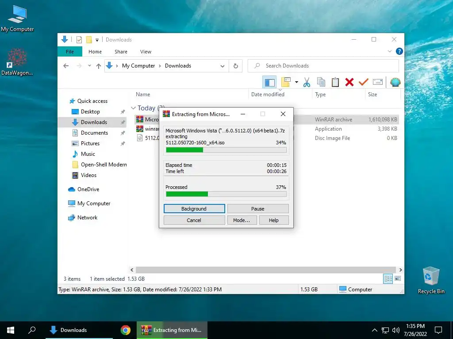The height and width of the screenshot is (339, 453).
Task: Open the recent locations dropdown
Action: 89,66
